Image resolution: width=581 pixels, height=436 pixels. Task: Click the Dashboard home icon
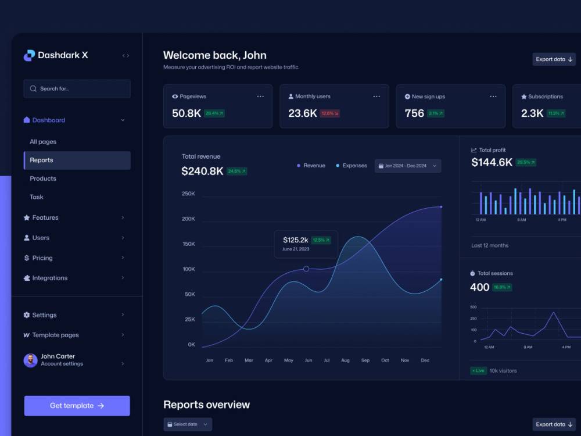coord(27,120)
